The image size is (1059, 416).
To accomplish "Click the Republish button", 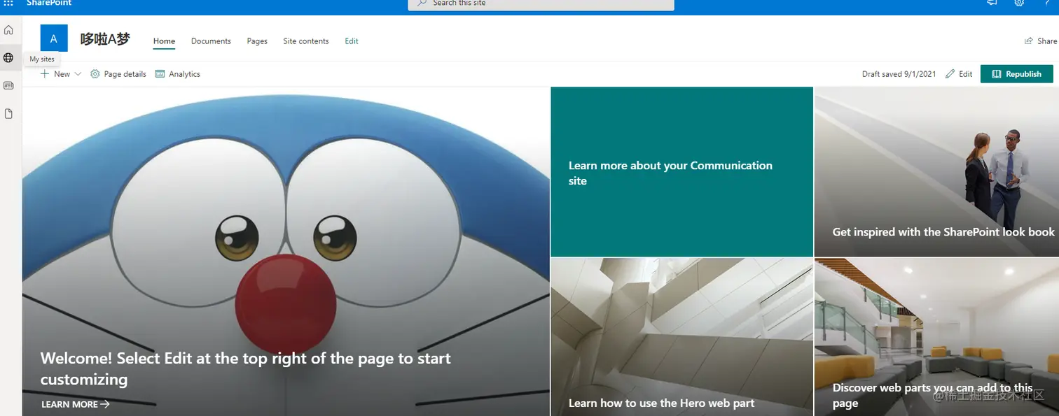I will tap(1016, 74).
